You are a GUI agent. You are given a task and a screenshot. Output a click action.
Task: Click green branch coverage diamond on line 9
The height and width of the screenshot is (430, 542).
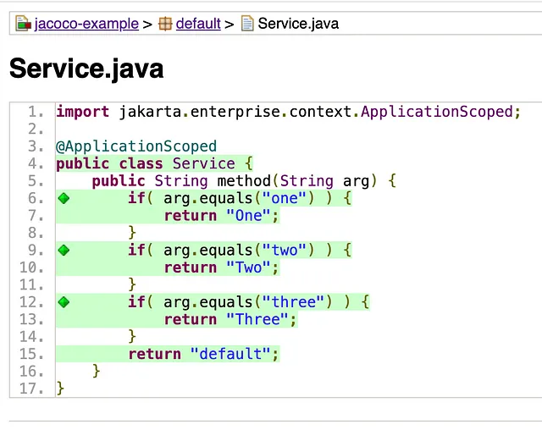pos(64,251)
